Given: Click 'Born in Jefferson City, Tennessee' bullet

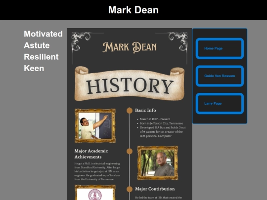Looking at the screenshot, I should click(x=161, y=123).
